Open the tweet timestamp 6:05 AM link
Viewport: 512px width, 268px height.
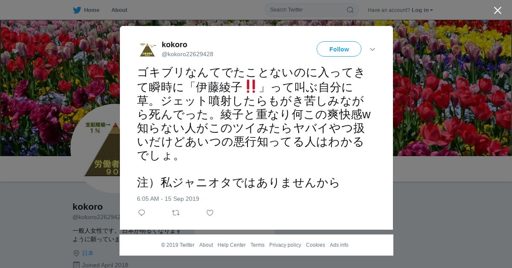(168, 199)
